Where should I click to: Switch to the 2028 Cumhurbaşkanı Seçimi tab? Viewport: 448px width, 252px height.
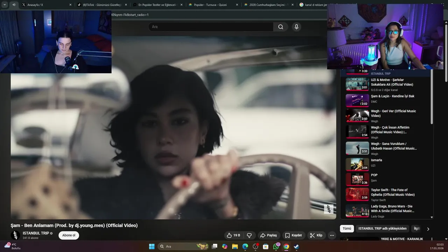(268, 5)
